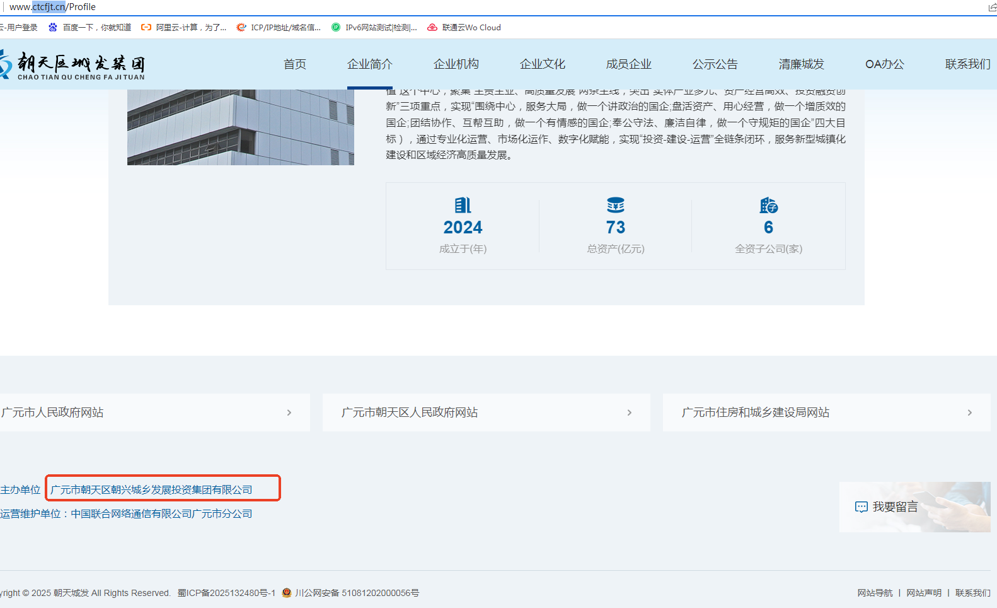This screenshot has height=608, width=997.
Task: Select the 清廉城发 navigation item
Action: 802,64
